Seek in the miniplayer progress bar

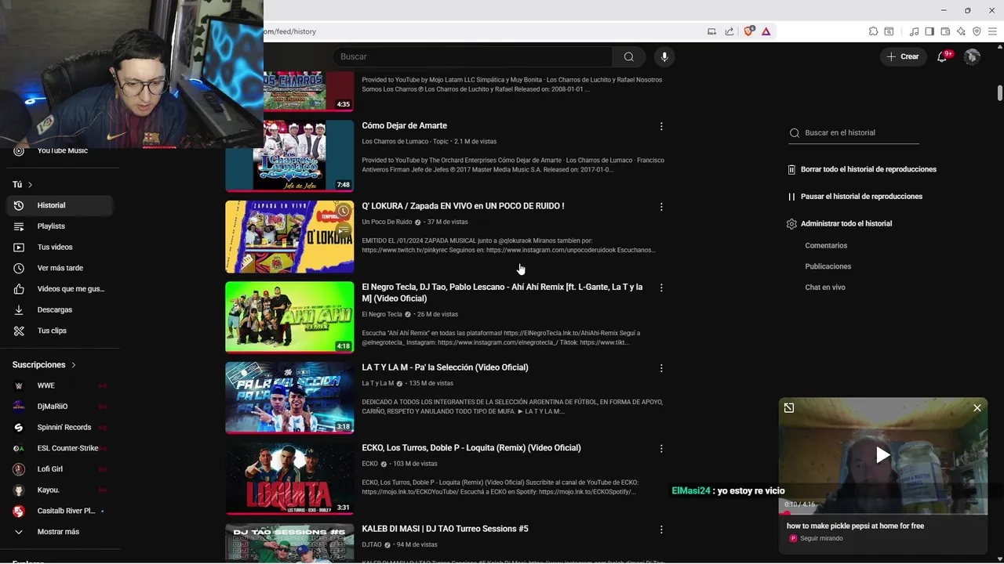[883, 513]
